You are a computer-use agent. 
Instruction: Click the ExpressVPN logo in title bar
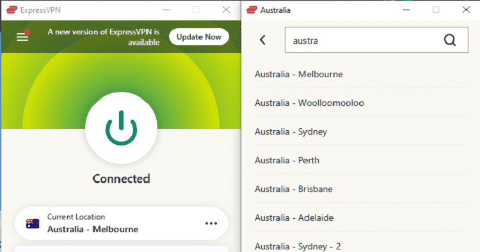(12, 10)
